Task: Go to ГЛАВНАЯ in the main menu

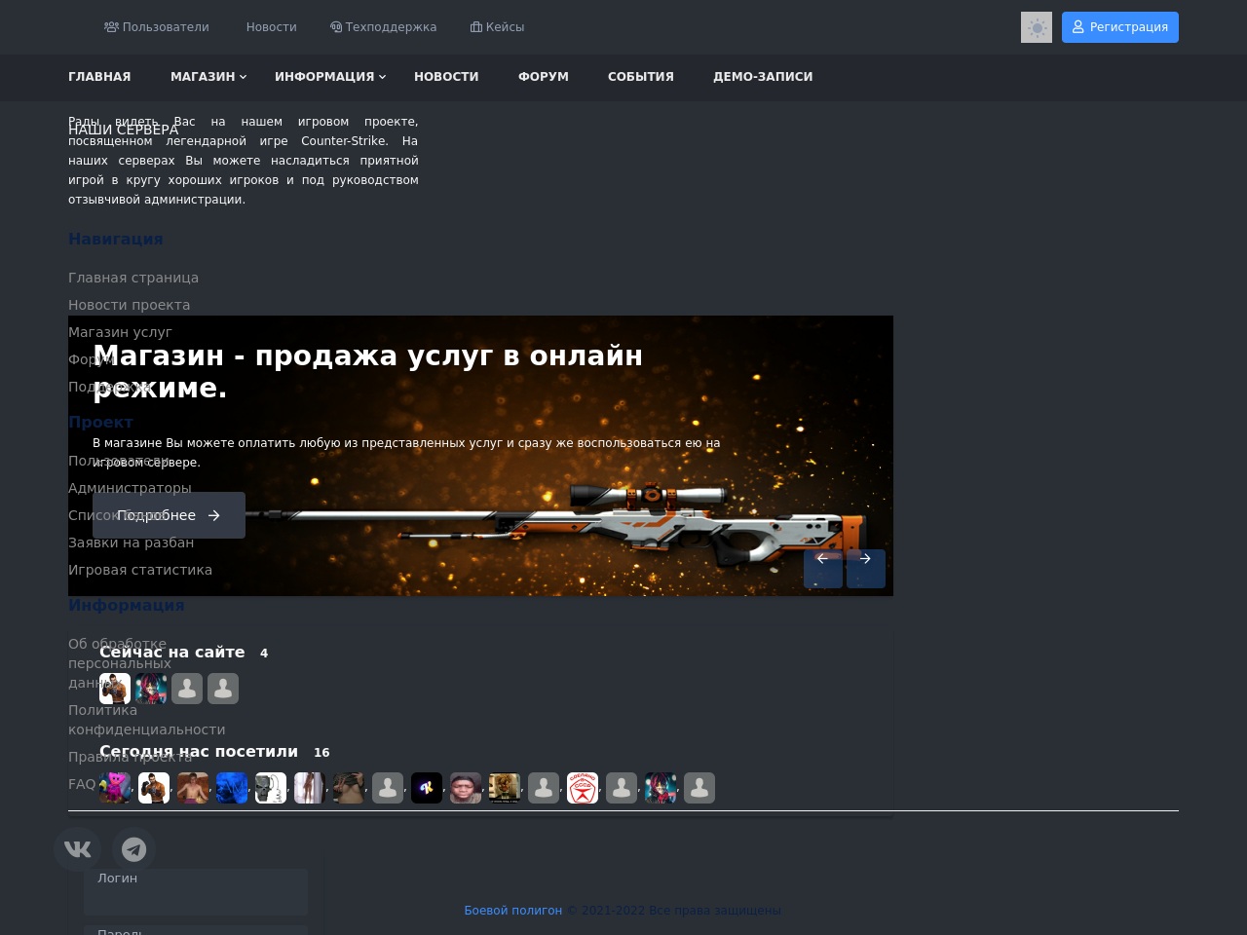Action: [99, 77]
